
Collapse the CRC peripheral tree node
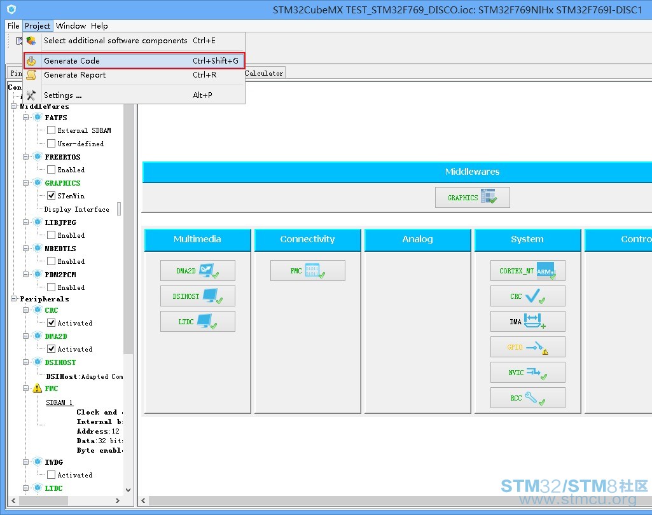[x=26, y=310]
